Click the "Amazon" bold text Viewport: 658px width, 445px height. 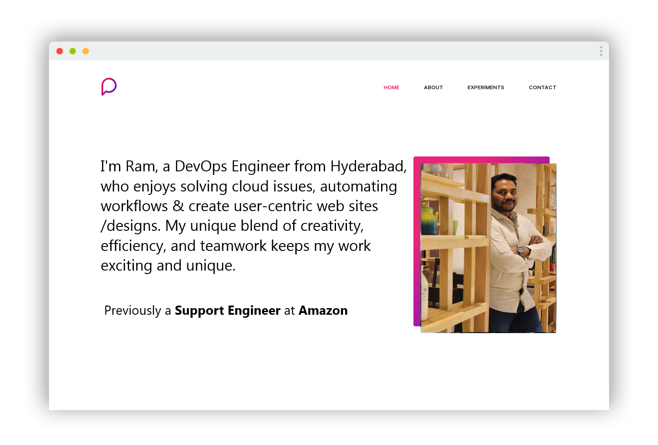323,310
